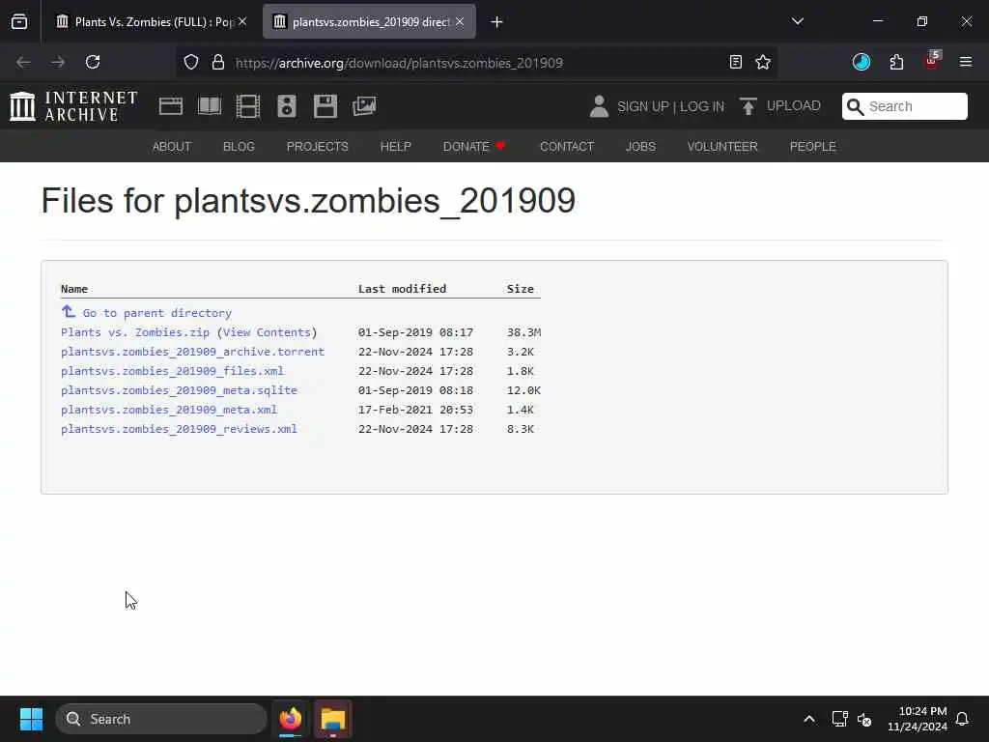Open HELP in the nav bar
This screenshot has width=989, height=742.
coord(395,147)
